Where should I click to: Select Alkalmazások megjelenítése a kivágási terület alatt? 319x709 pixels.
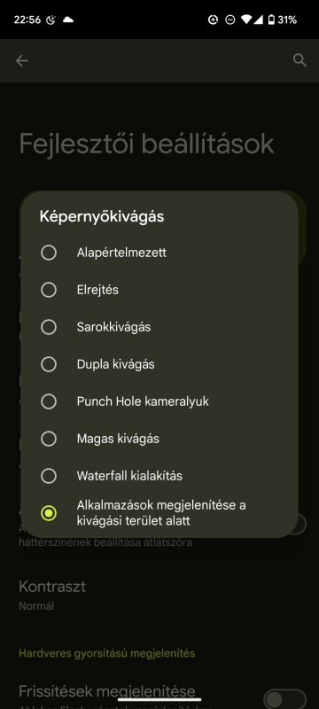[x=159, y=513]
